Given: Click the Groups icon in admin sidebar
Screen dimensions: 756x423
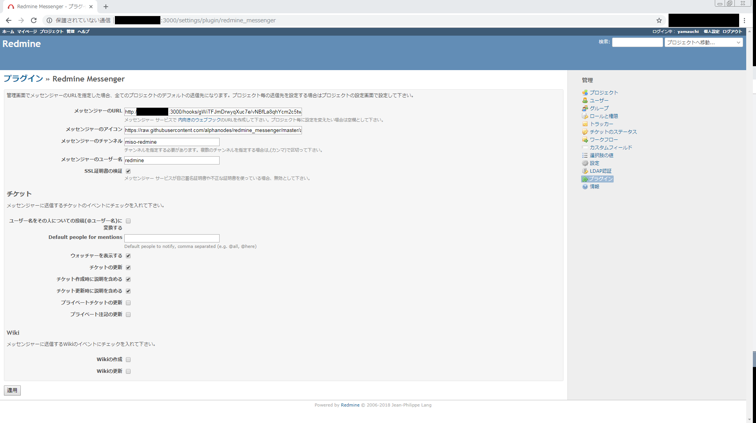Looking at the screenshot, I should pos(585,108).
